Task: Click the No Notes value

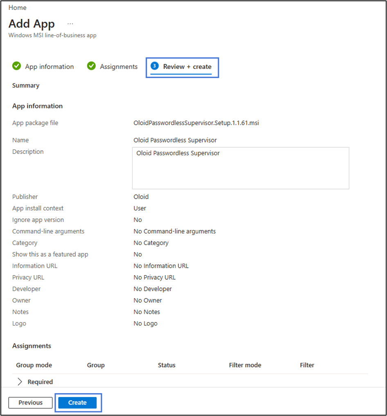Action: point(146,312)
